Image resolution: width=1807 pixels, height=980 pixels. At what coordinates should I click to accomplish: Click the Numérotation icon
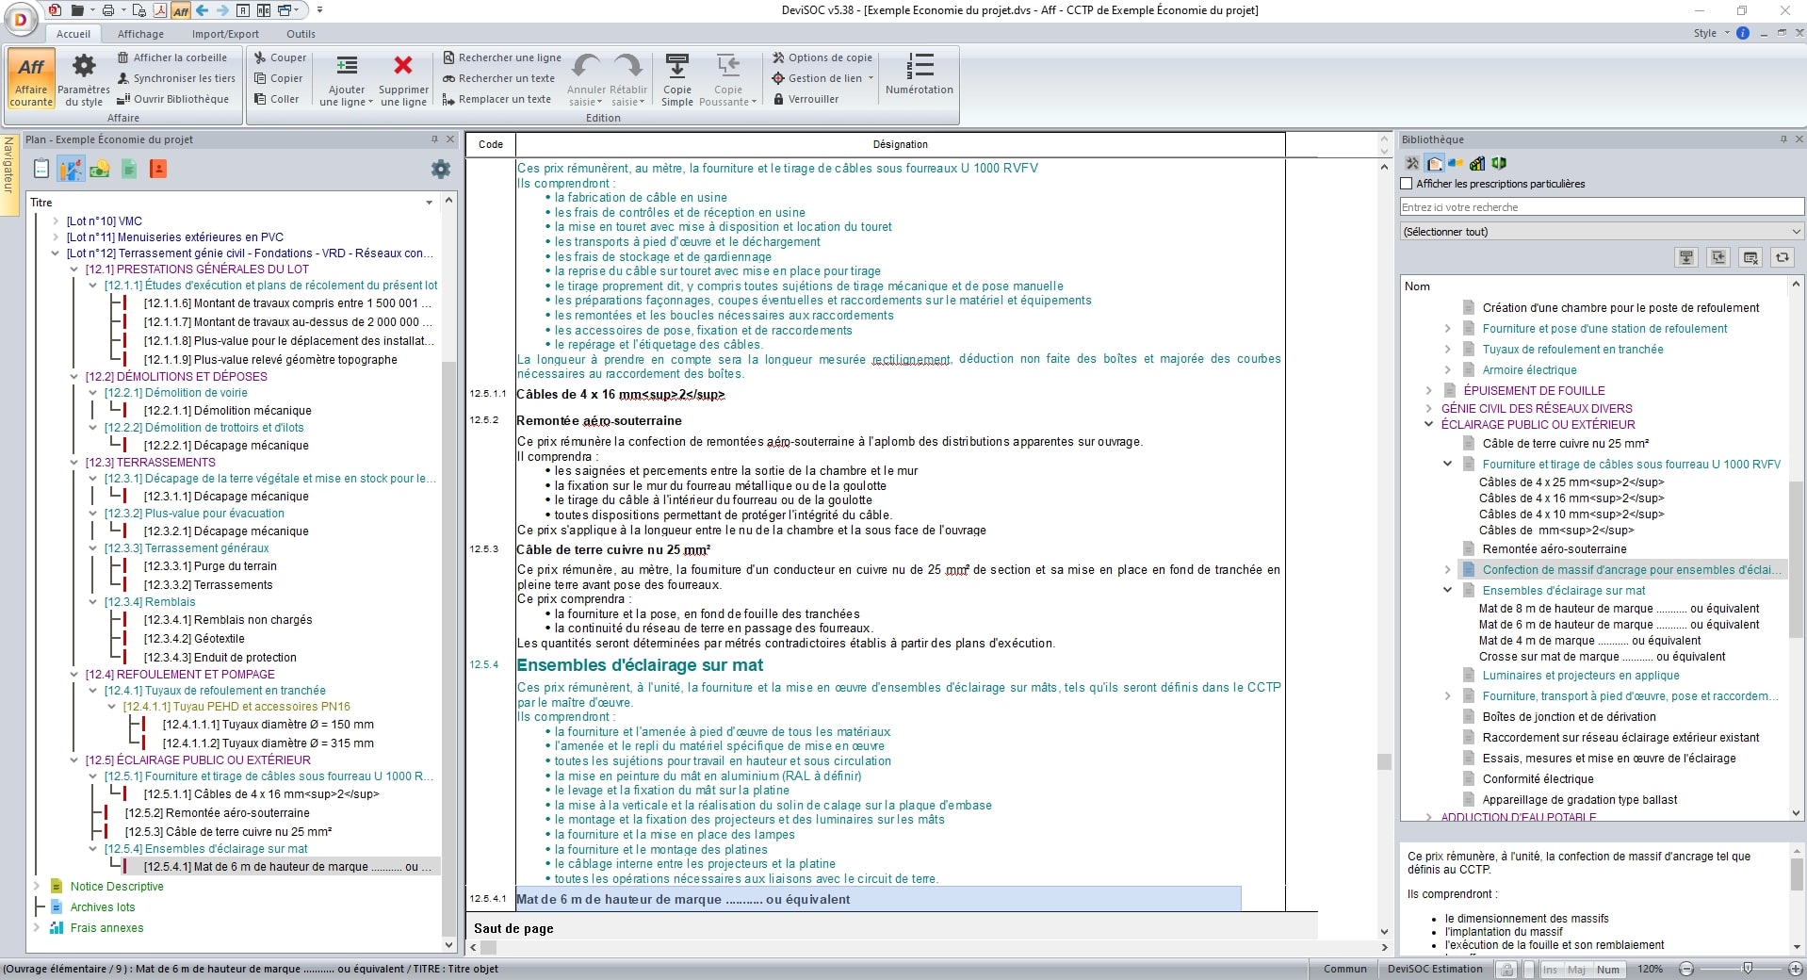click(919, 66)
